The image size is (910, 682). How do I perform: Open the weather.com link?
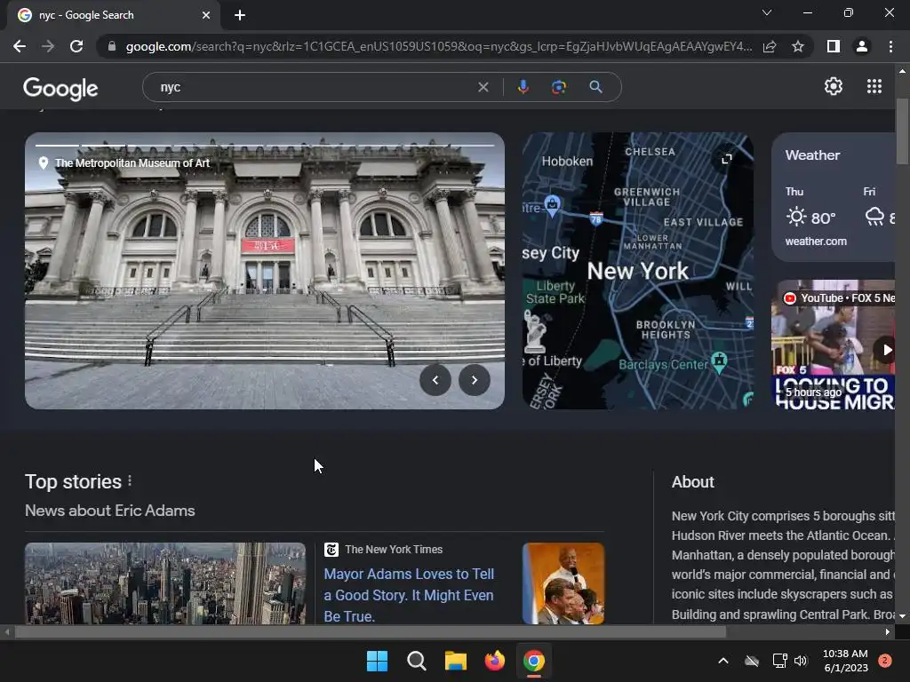click(816, 242)
